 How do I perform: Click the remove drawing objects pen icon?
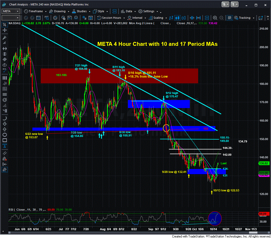[x=4, y=159]
